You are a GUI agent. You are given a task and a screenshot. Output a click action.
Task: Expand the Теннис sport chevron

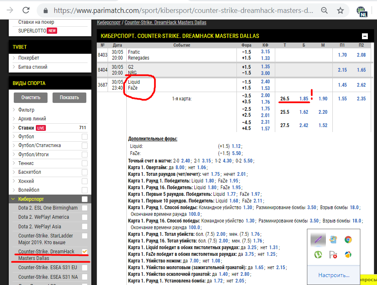[14, 163]
